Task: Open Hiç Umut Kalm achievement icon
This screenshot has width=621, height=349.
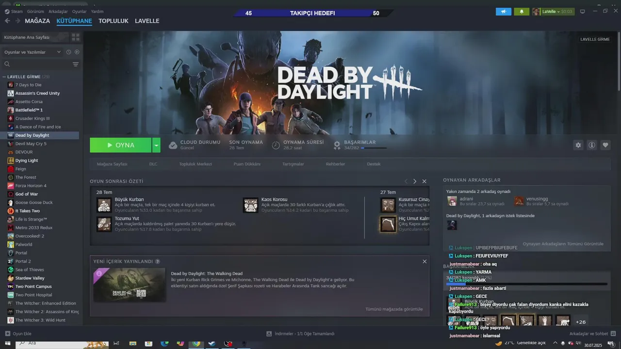Action: [x=388, y=224]
